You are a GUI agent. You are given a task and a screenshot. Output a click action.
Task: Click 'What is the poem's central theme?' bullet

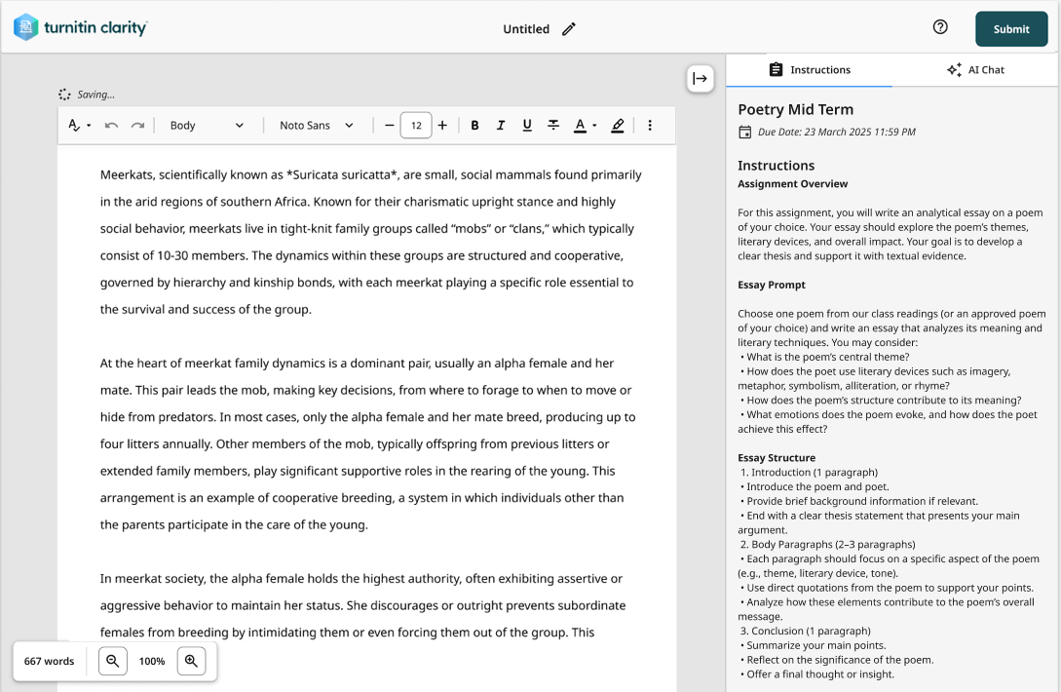824,358
